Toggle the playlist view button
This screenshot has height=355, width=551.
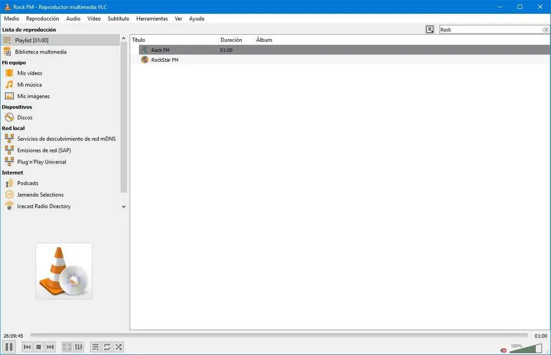[x=95, y=347]
